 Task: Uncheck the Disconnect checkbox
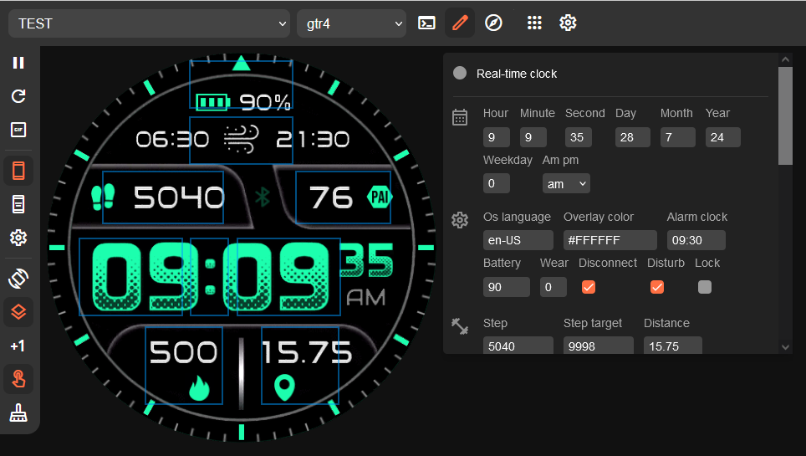tap(589, 287)
